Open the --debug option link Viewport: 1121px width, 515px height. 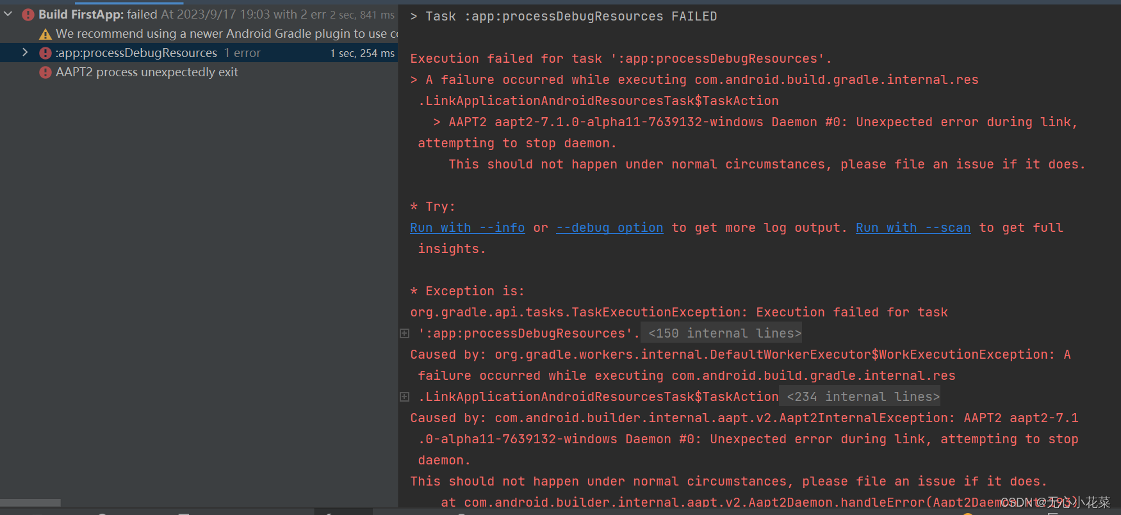point(609,227)
